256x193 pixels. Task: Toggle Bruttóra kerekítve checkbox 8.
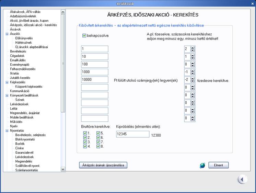pos(98,146)
